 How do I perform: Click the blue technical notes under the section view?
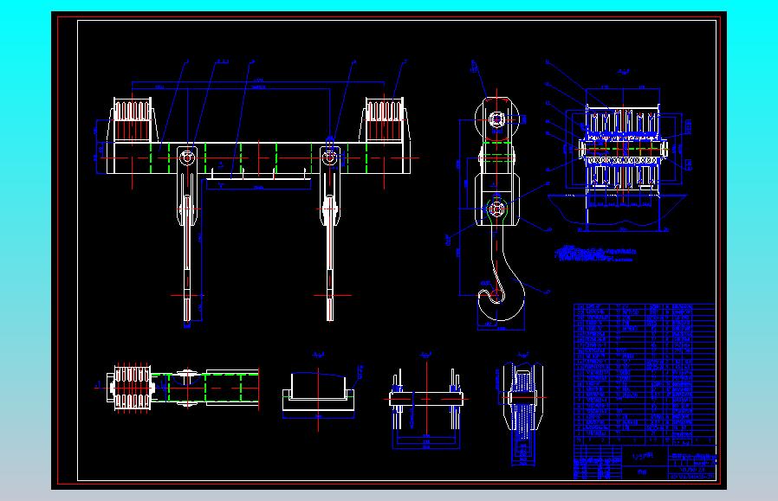click(595, 254)
